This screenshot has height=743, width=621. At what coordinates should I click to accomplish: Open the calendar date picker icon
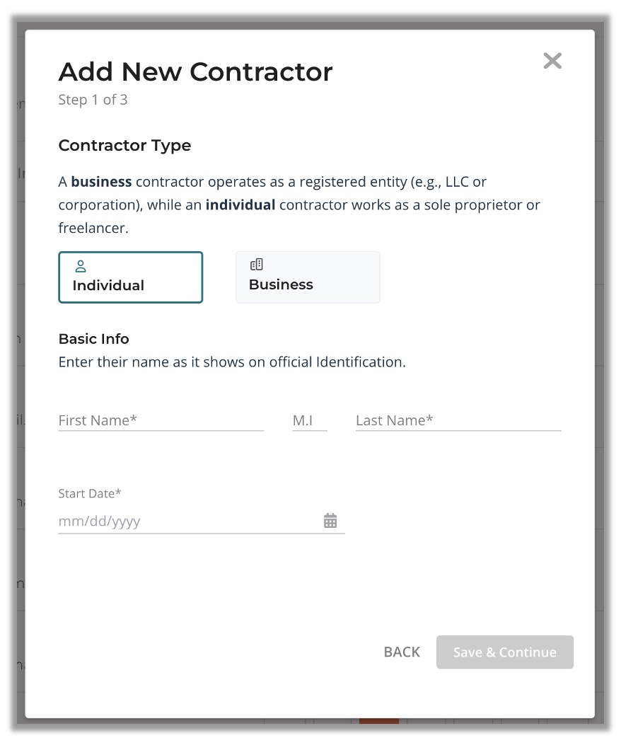coord(330,520)
